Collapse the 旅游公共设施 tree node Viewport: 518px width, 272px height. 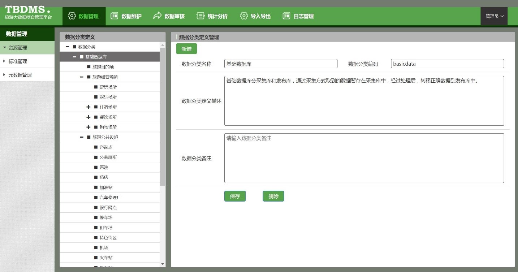(x=82, y=137)
